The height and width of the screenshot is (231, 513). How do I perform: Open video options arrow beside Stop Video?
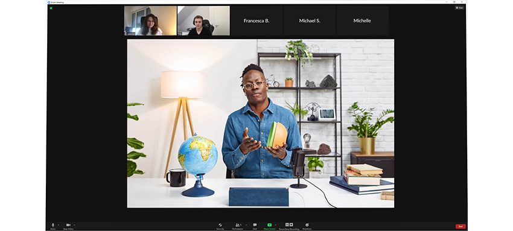coord(75,225)
